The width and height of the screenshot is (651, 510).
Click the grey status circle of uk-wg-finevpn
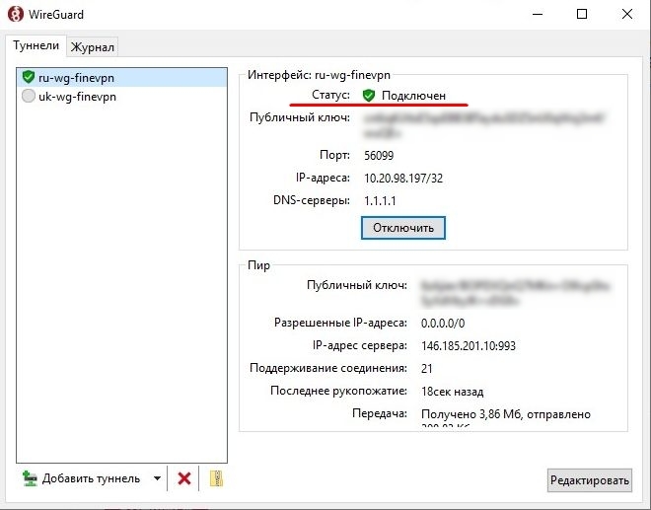29,96
